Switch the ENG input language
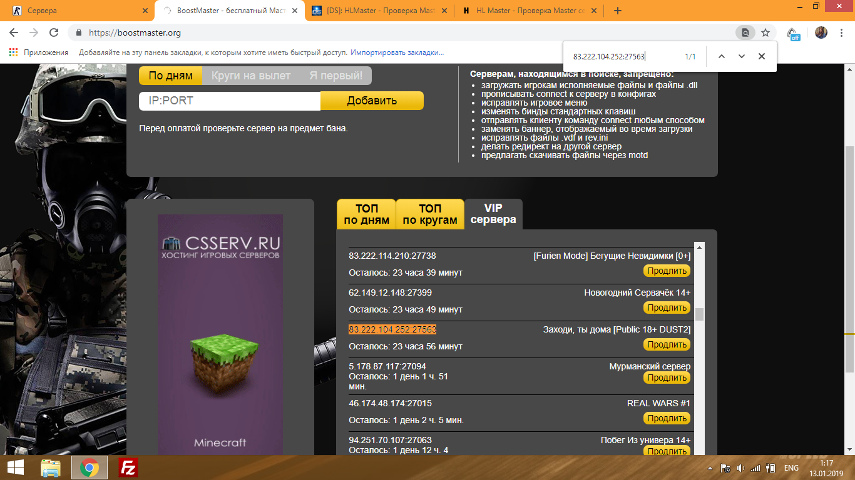Image resolution: width=855 pixels, height=480 pixels. click(x=791, y=468)
